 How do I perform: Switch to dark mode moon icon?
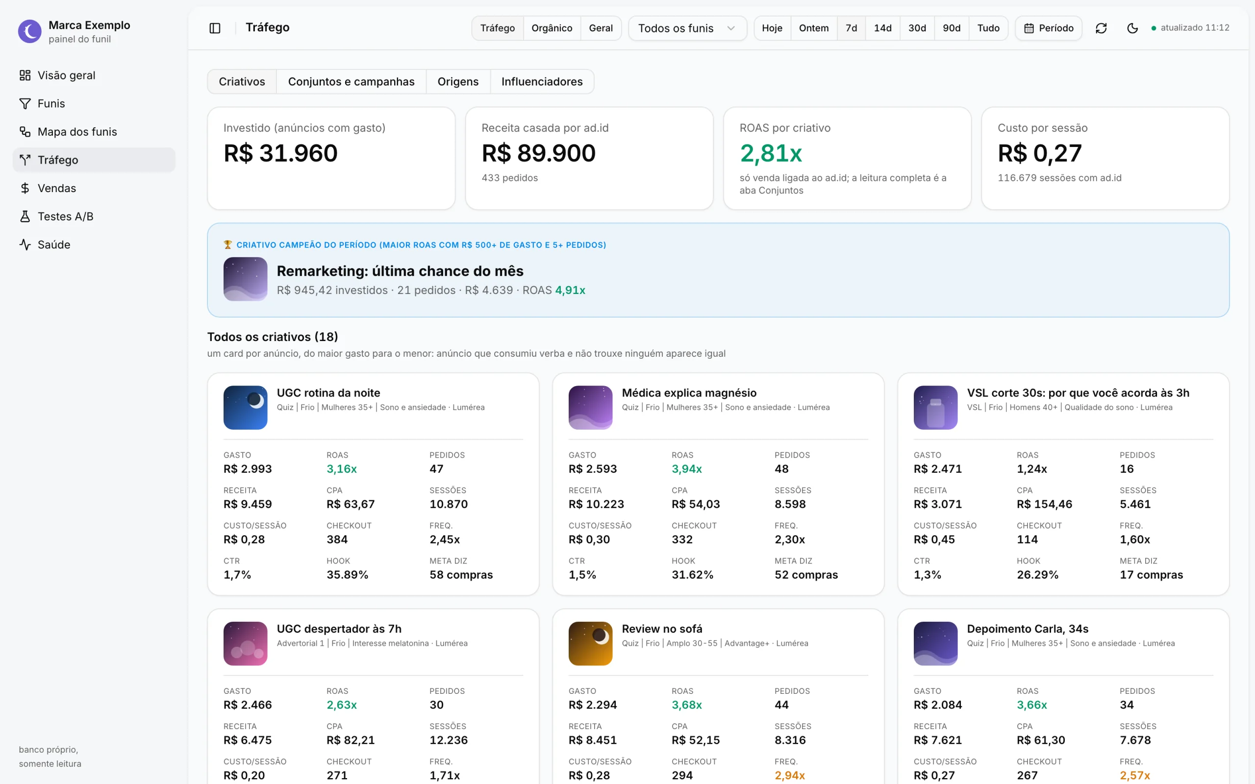(x=1132, y=28)
